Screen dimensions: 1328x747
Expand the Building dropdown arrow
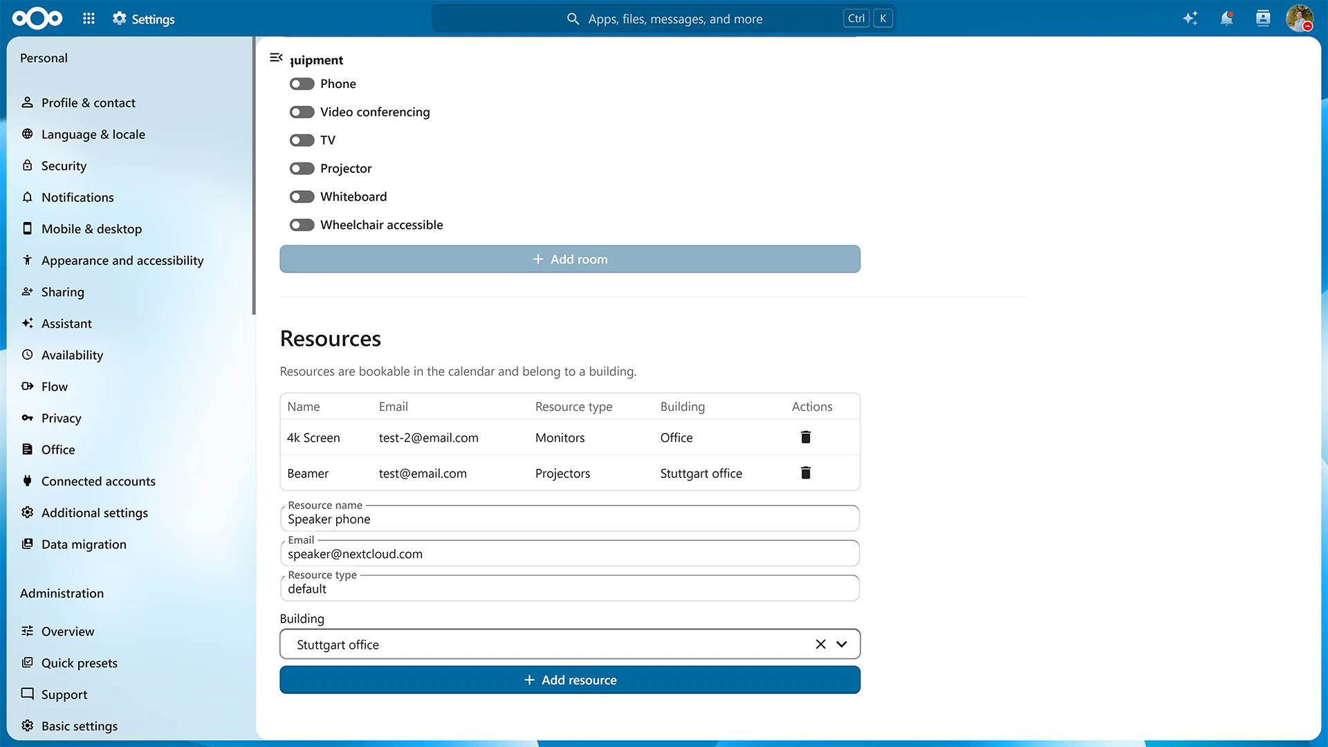[x=841, y=645]
